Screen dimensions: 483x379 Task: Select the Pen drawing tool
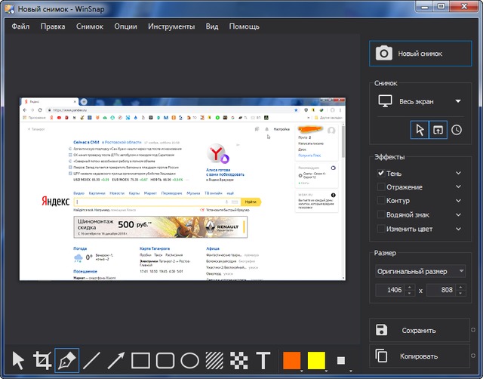click(66, 360)
